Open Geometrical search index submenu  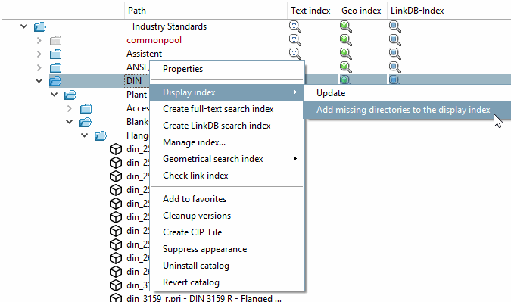coord(227,159)
